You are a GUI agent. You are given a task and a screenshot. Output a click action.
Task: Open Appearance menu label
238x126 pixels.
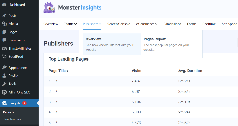pos(17,68)
